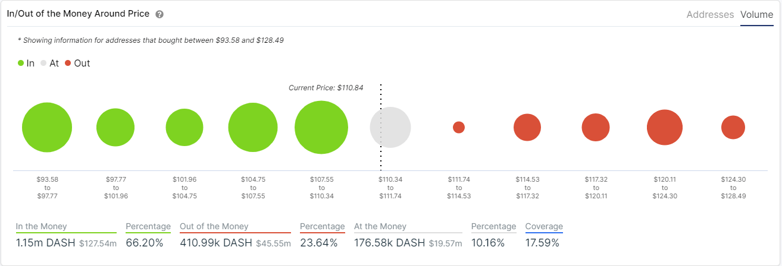This screenshot has width=782, height=266.
Task: Toggle the red Out legend item
Action: coord(77,63)
